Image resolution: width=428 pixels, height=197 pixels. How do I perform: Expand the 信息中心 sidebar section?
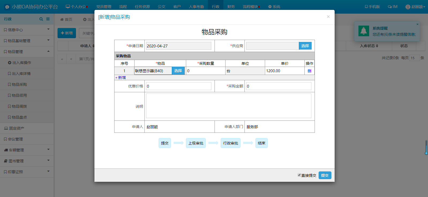pyautogui.click(x=27, y=30)
